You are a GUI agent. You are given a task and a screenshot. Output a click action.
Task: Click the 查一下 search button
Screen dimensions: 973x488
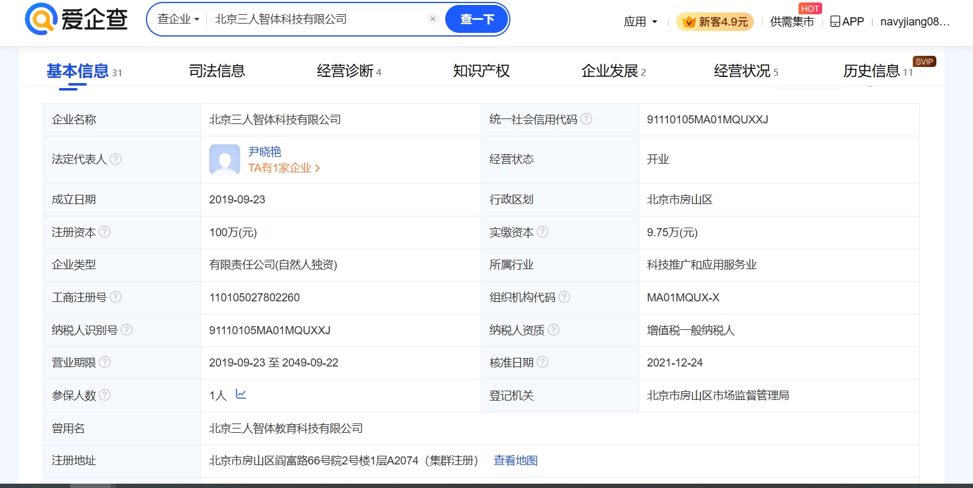(477, 19)
